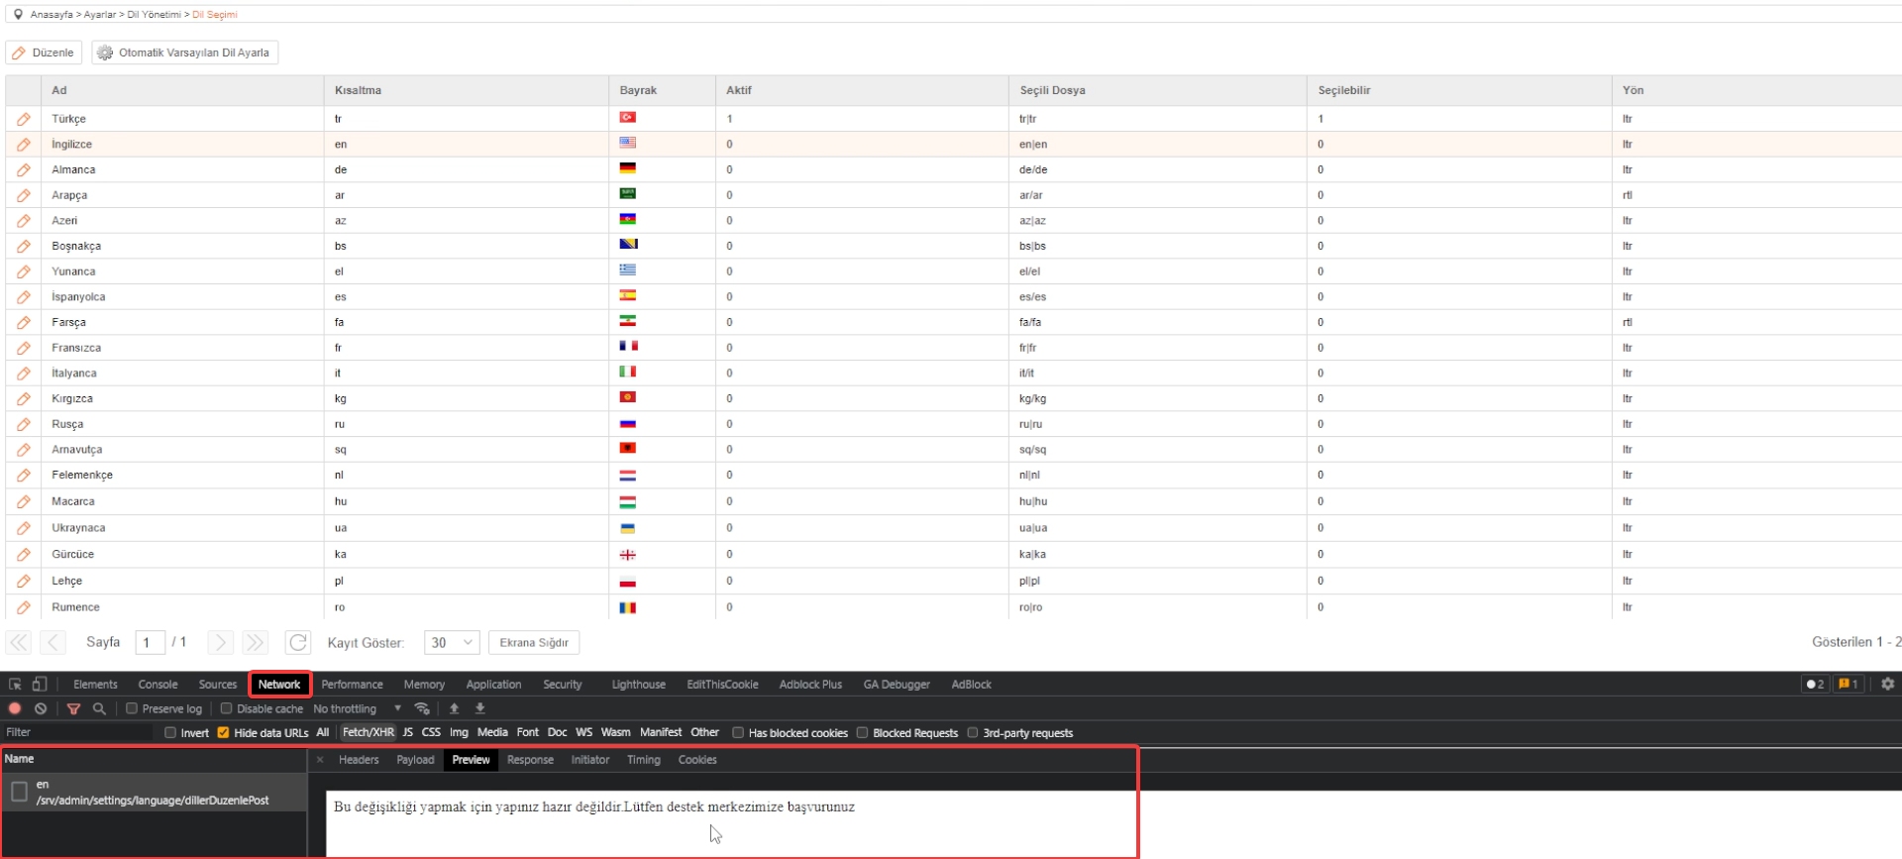Click the edit pencil for Fransızca row
1902x859 pixels.
click(24, 348)
